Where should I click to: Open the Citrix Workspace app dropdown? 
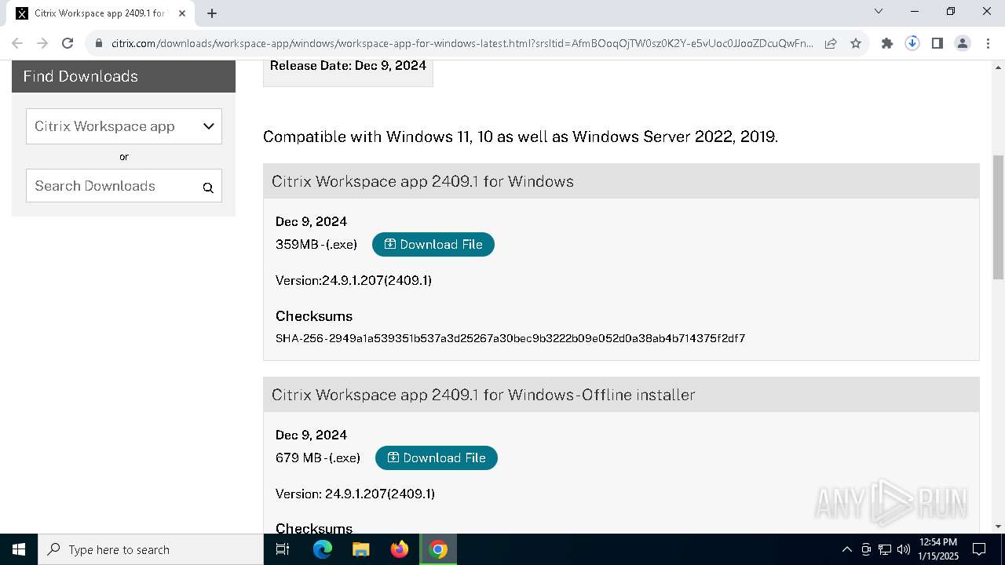pos(124,126)
